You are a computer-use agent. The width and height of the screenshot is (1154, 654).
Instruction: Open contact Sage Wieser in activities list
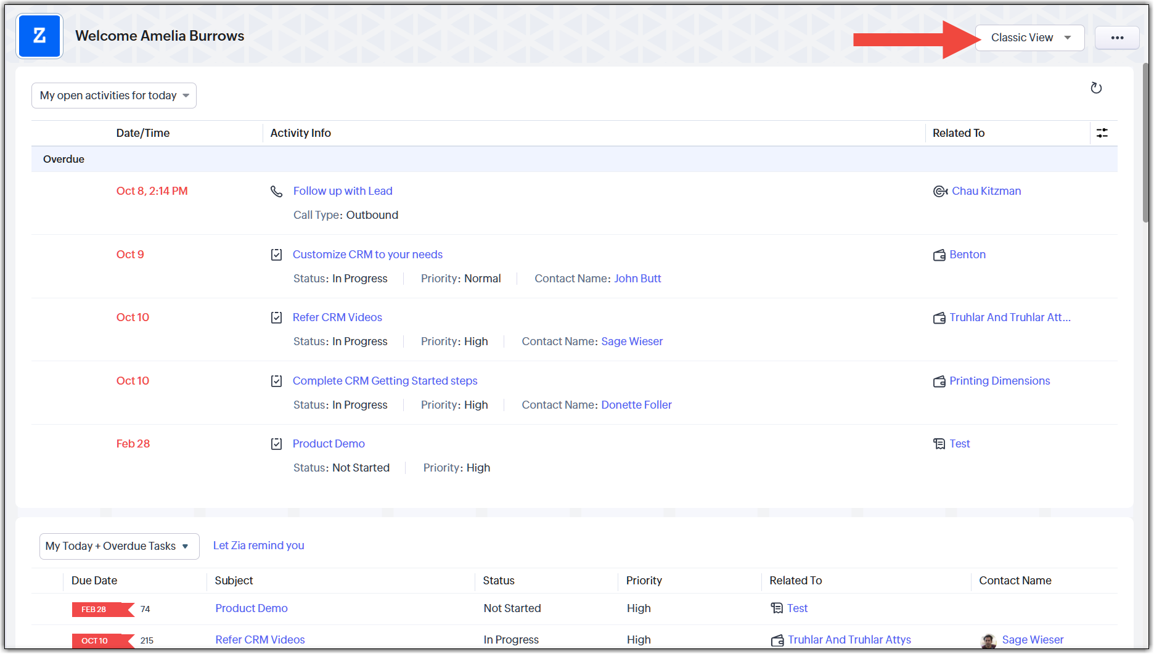pyautogui.click(x=632, y=341)
